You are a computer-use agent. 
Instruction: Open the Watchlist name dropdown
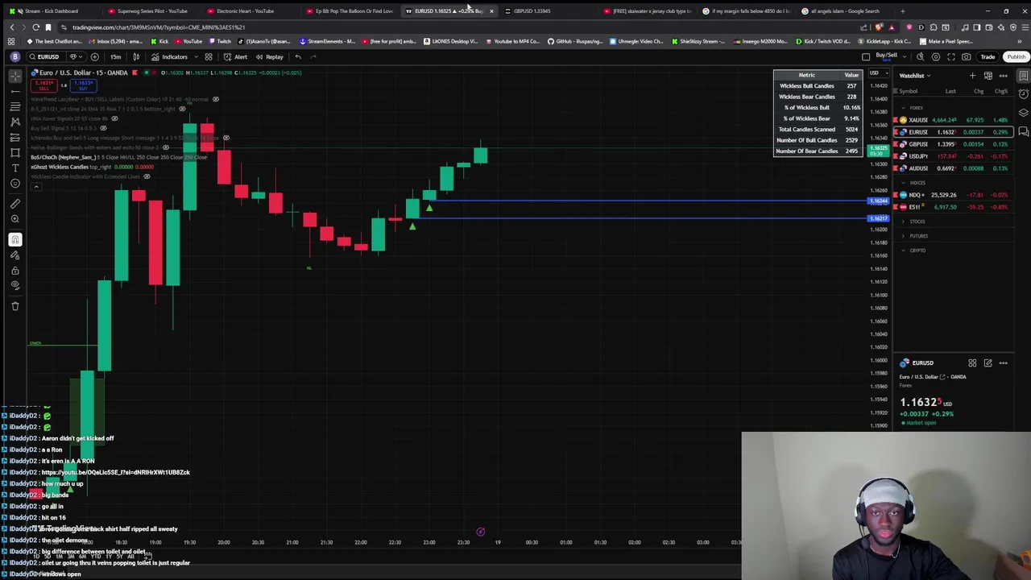[x=915, y=76]
